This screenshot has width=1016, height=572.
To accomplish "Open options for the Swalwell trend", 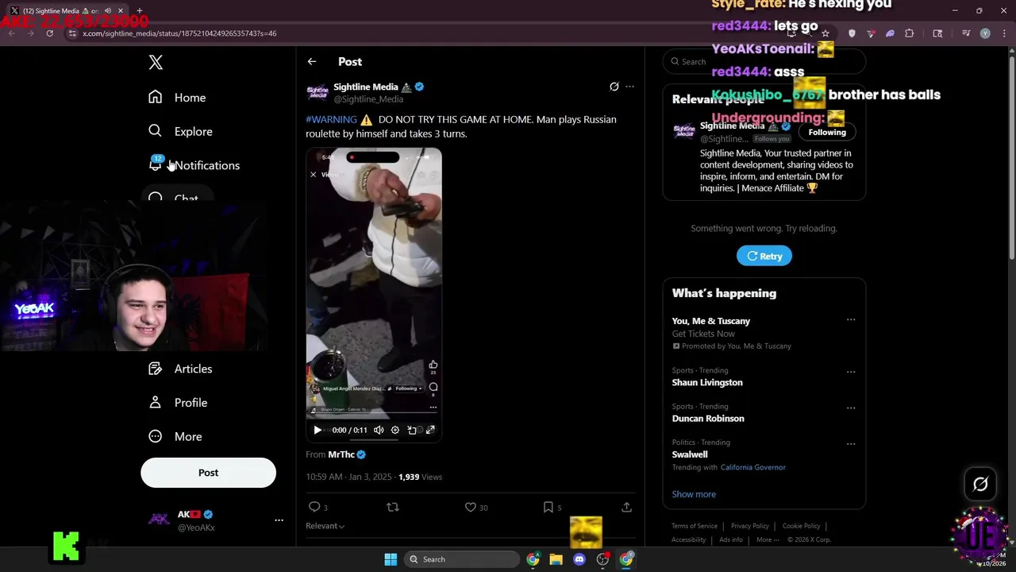I will pos(851,443).
